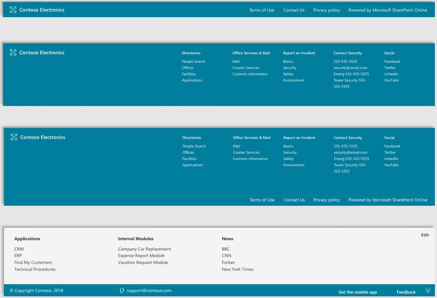Open BBC under the News section
437x298 pixels.
pyautogui.click(x=225, y=249)
